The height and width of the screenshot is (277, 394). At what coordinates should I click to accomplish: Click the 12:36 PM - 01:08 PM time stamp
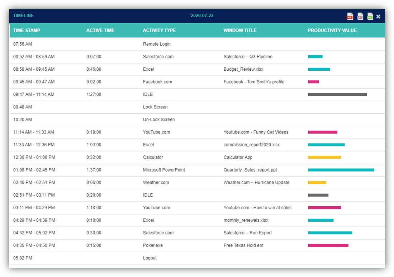(x=34, y=157)
